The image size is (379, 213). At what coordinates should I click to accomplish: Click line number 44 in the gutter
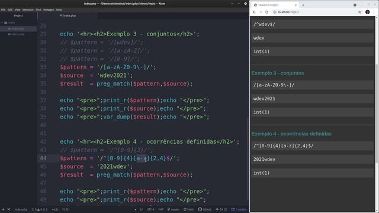[x=43, y=158]
